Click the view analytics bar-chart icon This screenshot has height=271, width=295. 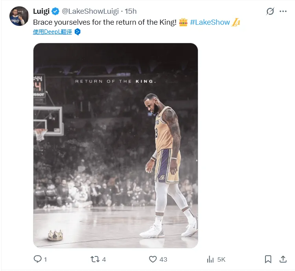pyautogui.click(x=210, y=259)
